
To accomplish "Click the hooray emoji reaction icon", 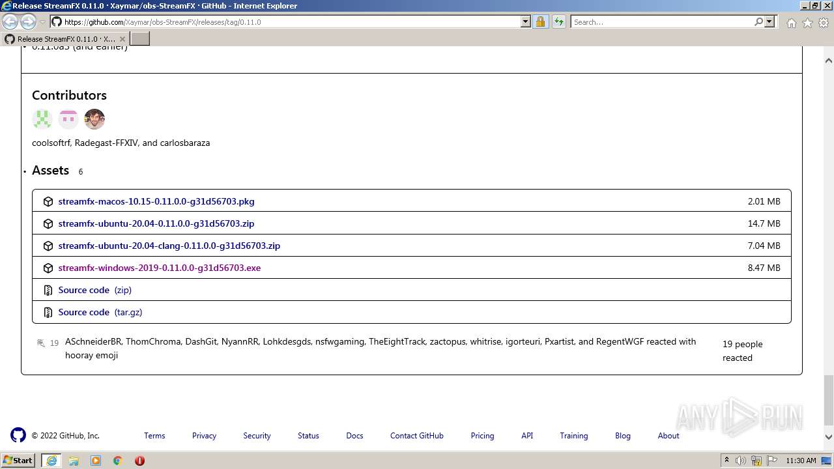I will tap(41, 343).
